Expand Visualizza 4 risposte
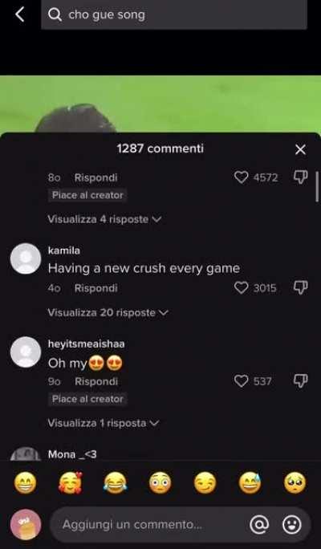This screenshot has height=549, width=321. coord(104,219)
